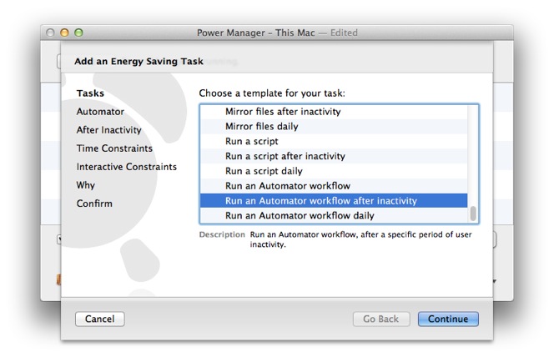Click the Confirm step in sidebar
The width and height of the screenshot is (554, 357).
[94, 204]
